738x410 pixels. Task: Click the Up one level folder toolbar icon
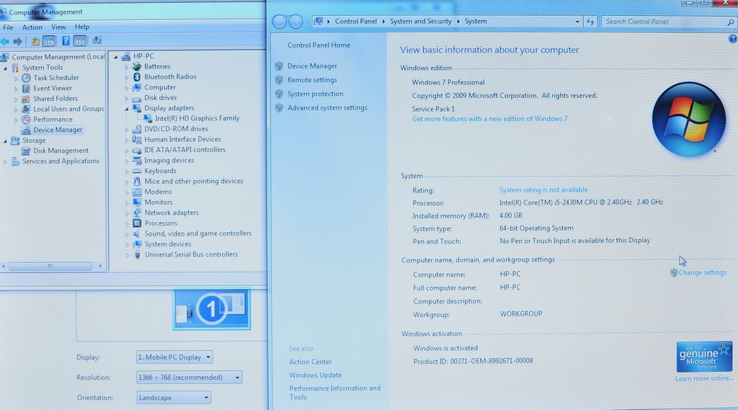point(35,41)
